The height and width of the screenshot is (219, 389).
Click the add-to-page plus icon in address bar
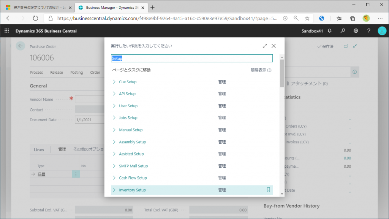pos(285,18)
